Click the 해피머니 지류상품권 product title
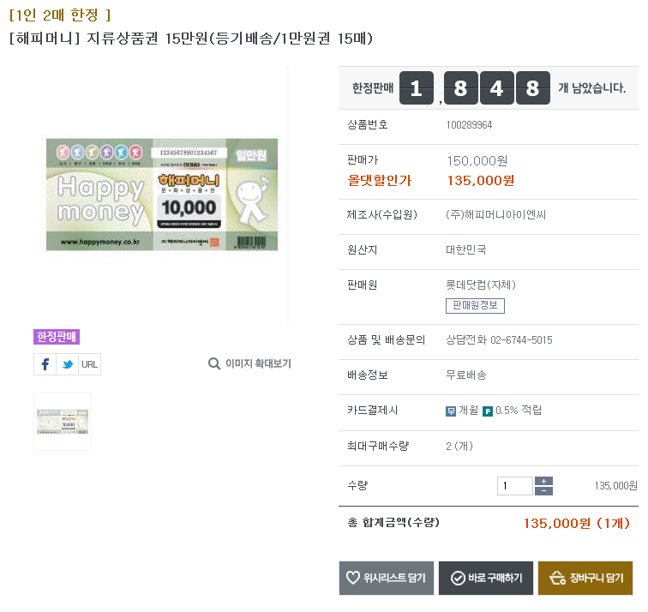This screenshot has width=648, height=612. [190, 39]
